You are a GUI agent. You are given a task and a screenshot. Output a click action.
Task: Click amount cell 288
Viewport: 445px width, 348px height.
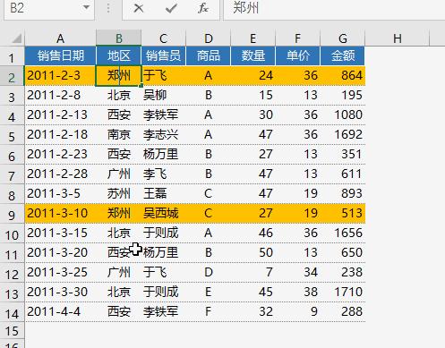pos(343,311)
